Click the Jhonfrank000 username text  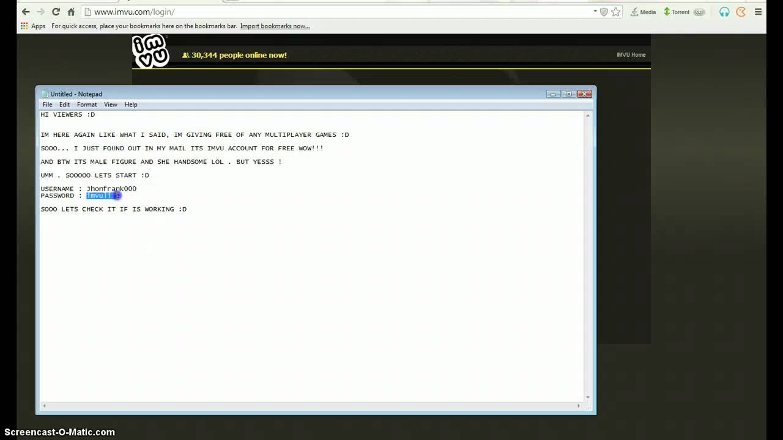[x=111, y=188]
